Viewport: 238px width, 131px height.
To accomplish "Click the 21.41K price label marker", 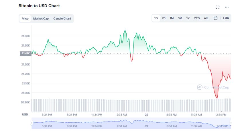I will [x=26, y=53].
